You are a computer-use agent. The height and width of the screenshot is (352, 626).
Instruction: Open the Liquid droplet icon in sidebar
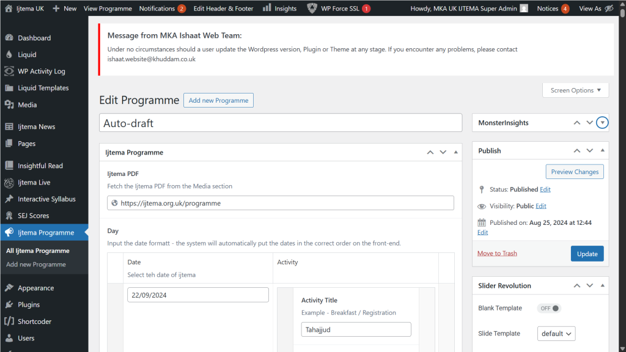coord(9,54)
